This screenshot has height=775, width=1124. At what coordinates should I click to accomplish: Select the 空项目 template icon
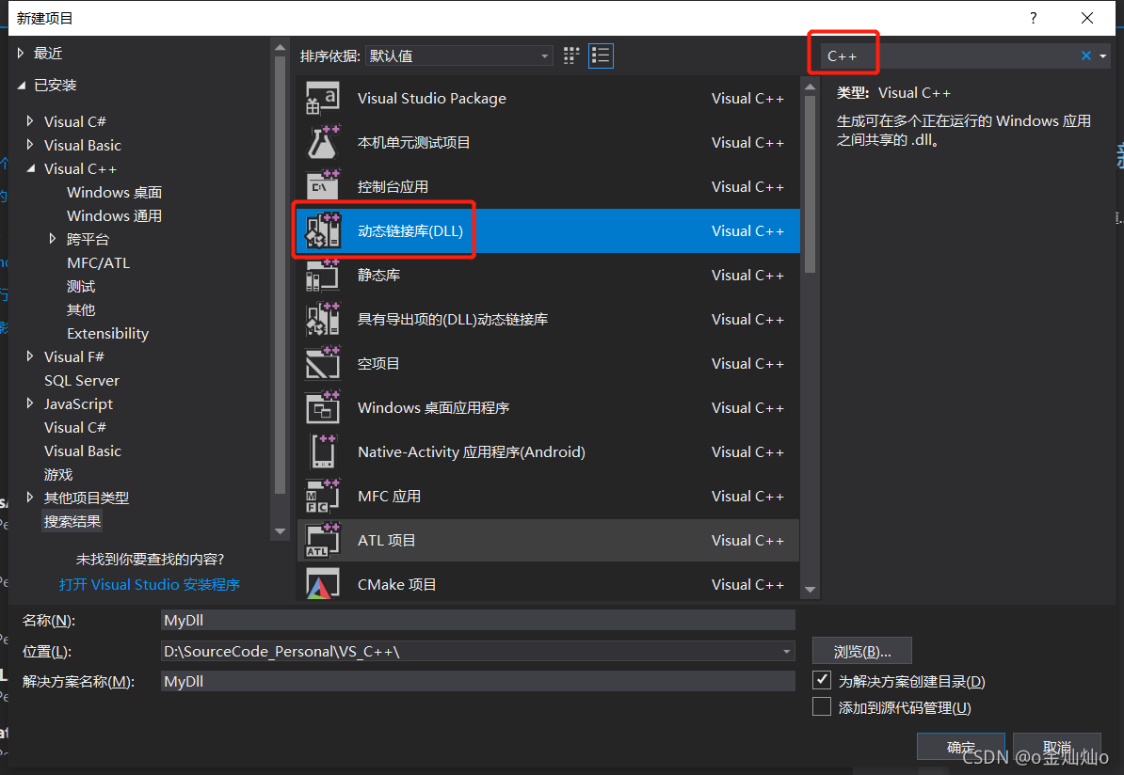(323, 363)
